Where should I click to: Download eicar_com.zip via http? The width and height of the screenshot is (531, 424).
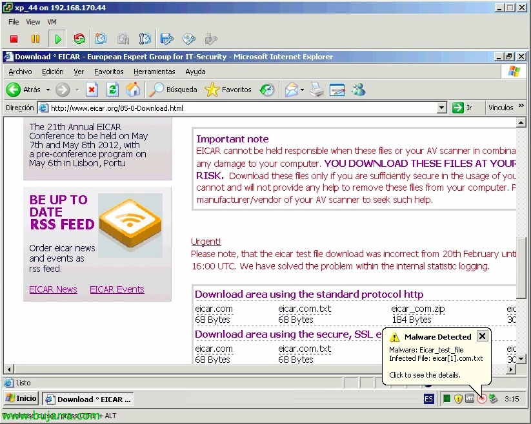418,309
